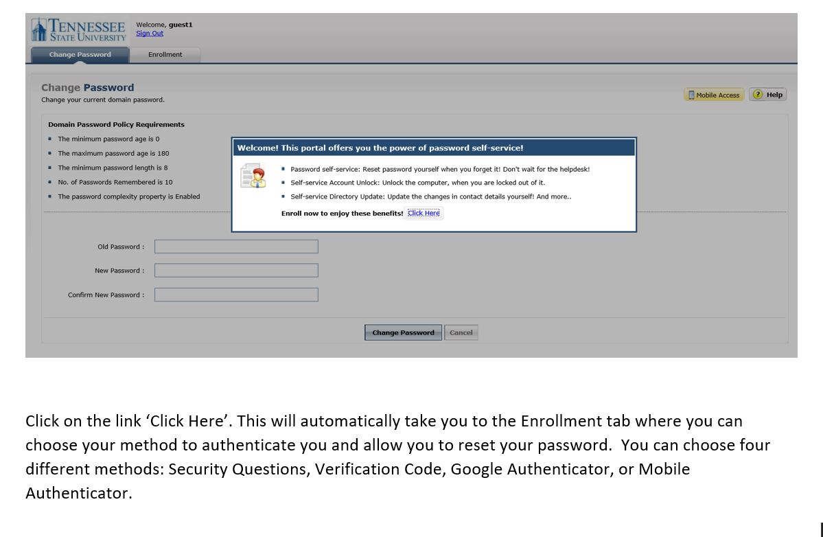Click the Cancel button
Image resolution: width=823 pixels, height=537 pixels.
pos(461,332)
